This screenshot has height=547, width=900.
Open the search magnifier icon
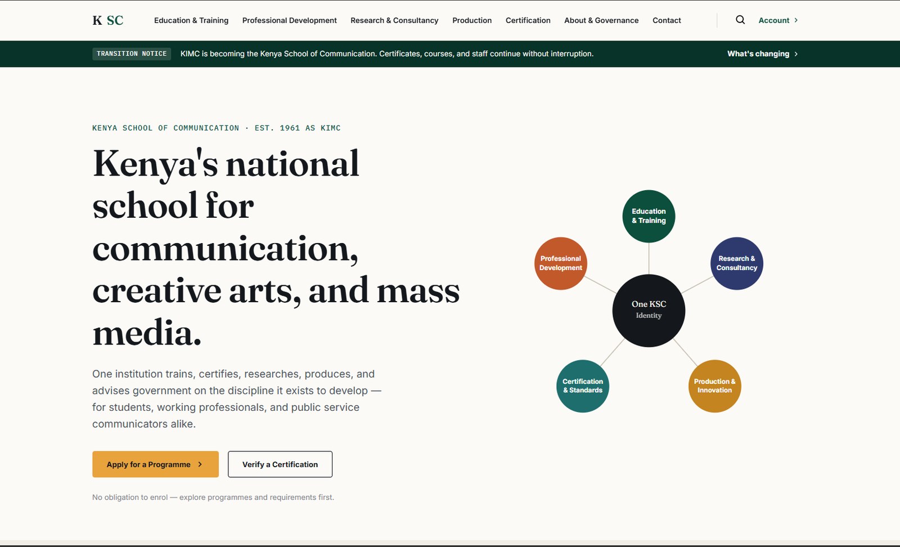pos(740,20)
